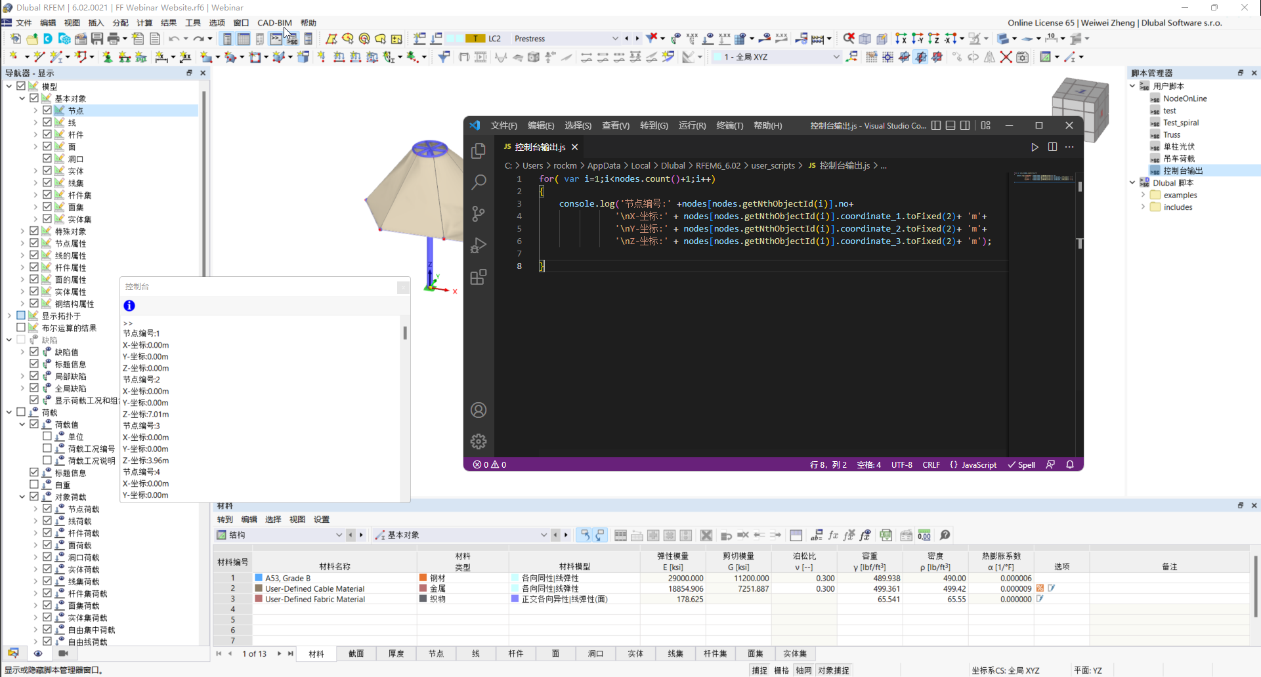Open the 结构 dropdown in table panel

[x=339, y=535]
